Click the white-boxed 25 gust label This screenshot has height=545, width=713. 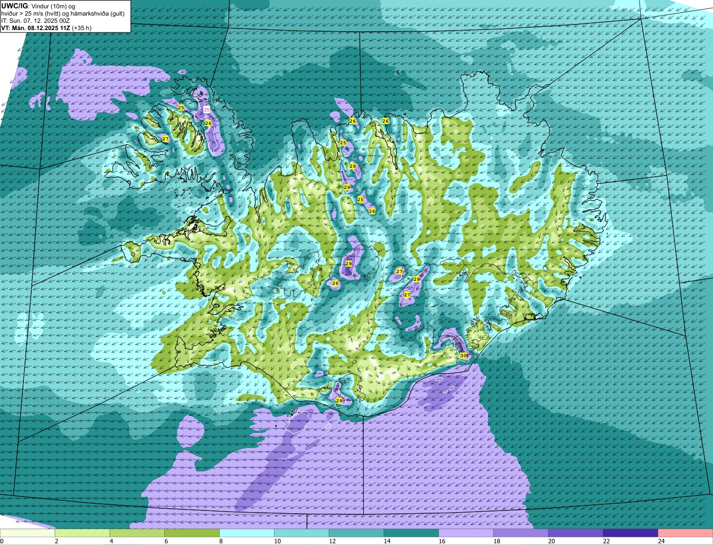tap(207, 110)
